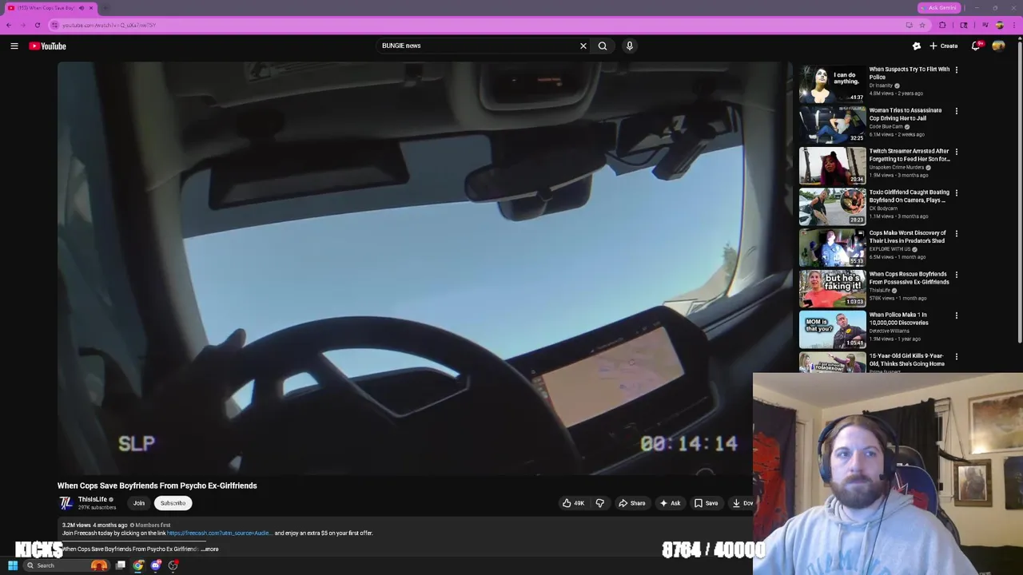Click the sparkle icon left of Create
Screen dimensions: 1023x575
pyautogui.click(x=917, y=46)
